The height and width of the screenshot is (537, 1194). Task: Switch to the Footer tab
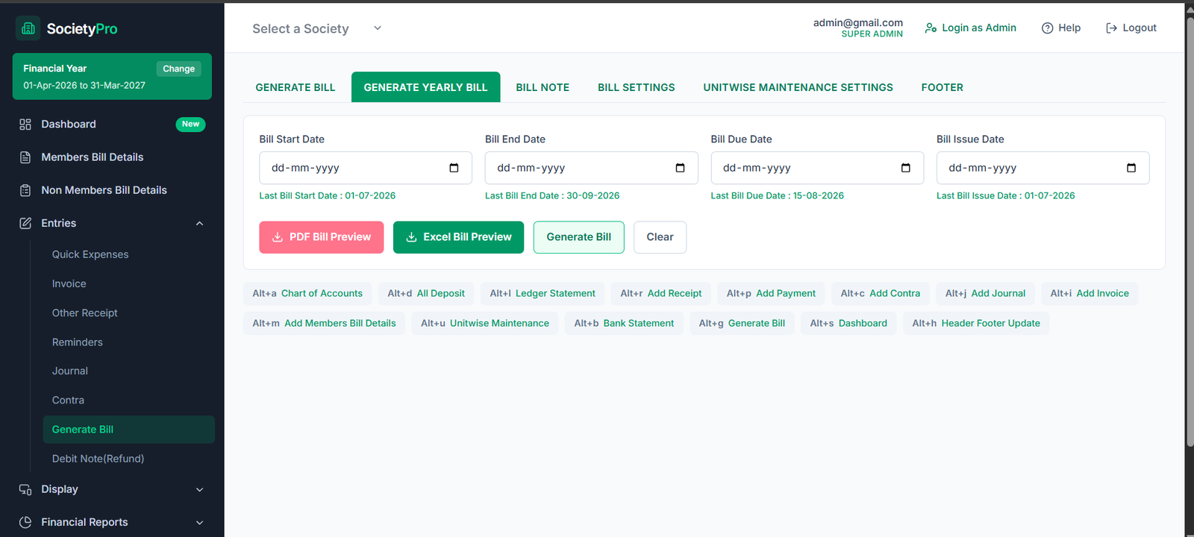click(942, 87)
